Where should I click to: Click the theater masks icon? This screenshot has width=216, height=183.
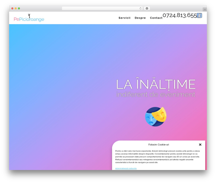point(156,116)
